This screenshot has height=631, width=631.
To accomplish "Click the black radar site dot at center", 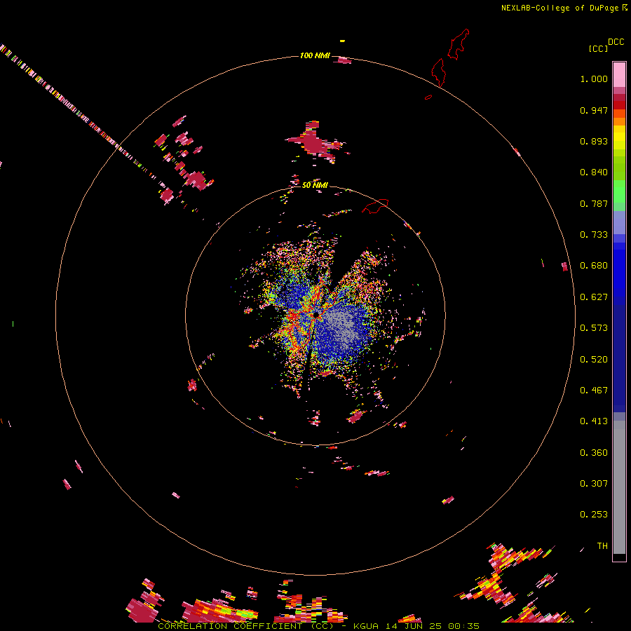I will (316, 314).
